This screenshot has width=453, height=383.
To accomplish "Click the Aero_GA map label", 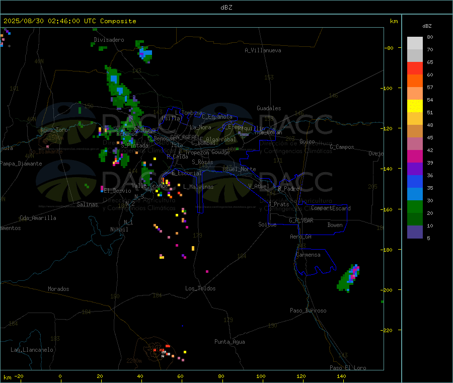I will point(301,237).
